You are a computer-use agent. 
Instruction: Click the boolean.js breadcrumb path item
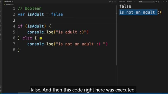point(9,4)
